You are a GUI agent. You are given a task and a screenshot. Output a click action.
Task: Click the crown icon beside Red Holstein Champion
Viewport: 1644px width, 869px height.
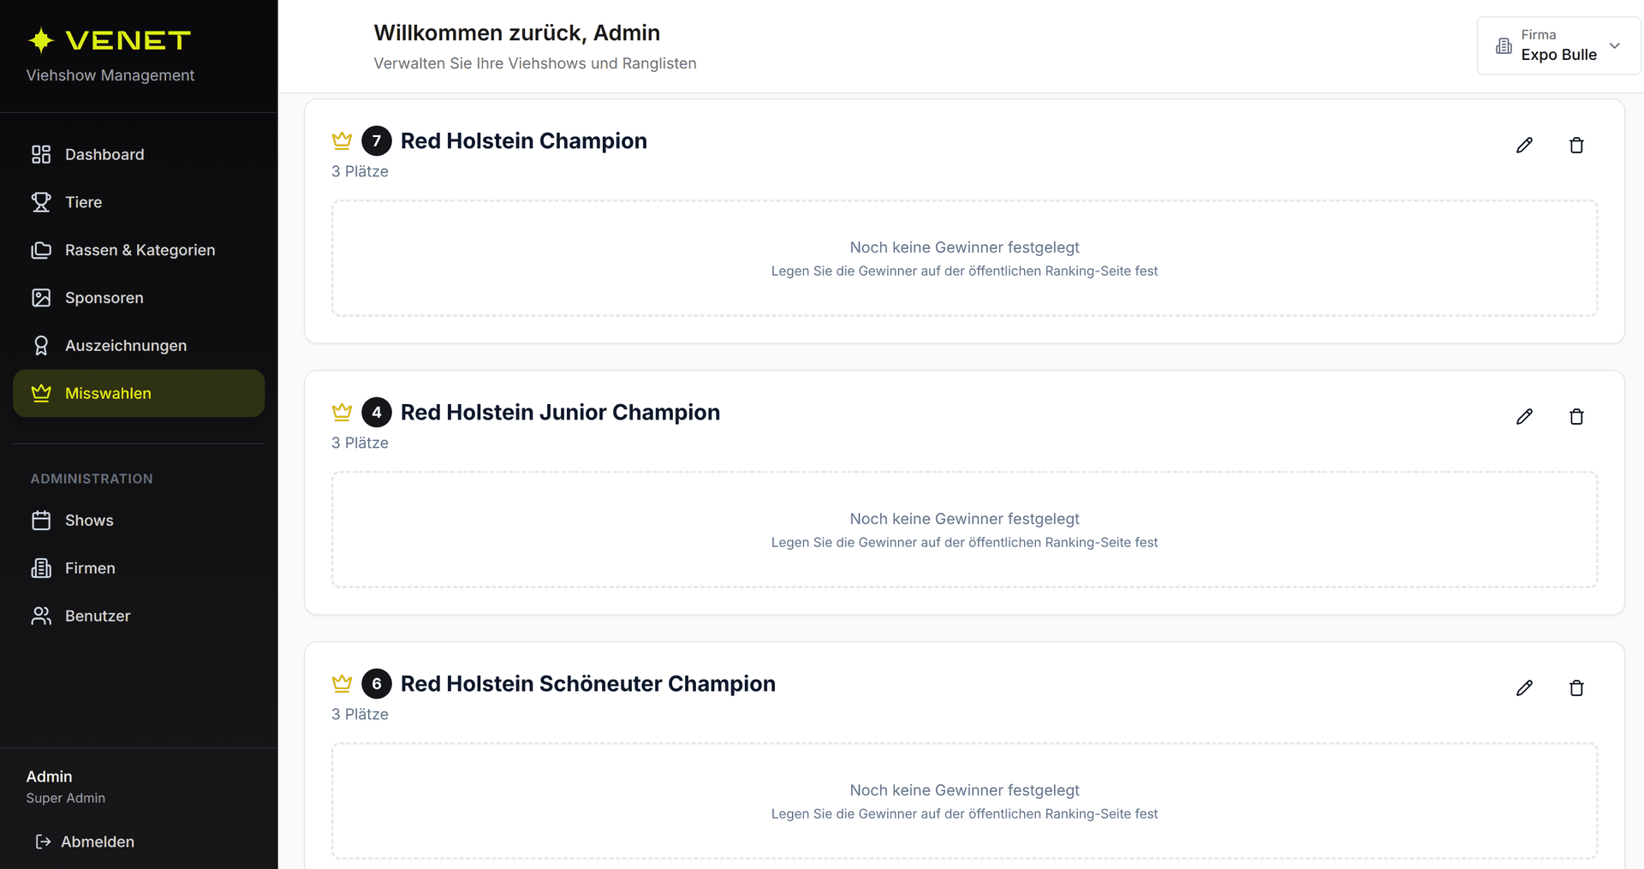click(x=342, y=140)
